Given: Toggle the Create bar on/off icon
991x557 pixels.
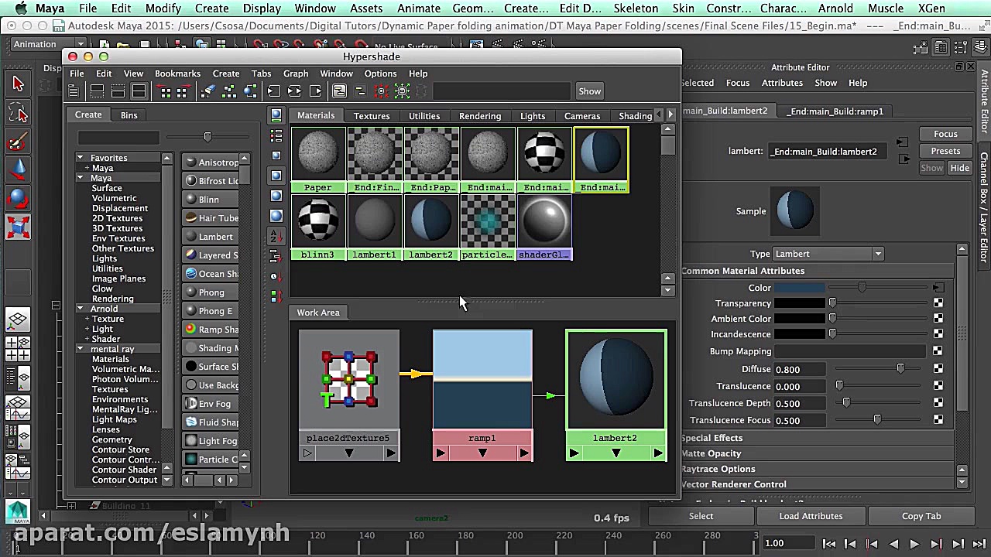Looking at the screenshot, I should point(73,91).
